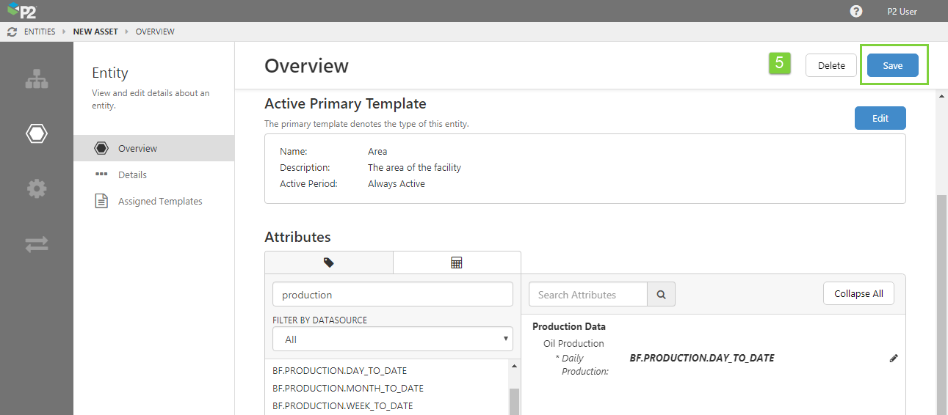Click the Search Attributes input field

click(587, 295)
